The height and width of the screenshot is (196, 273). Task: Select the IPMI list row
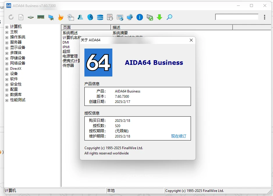point(66,47)
